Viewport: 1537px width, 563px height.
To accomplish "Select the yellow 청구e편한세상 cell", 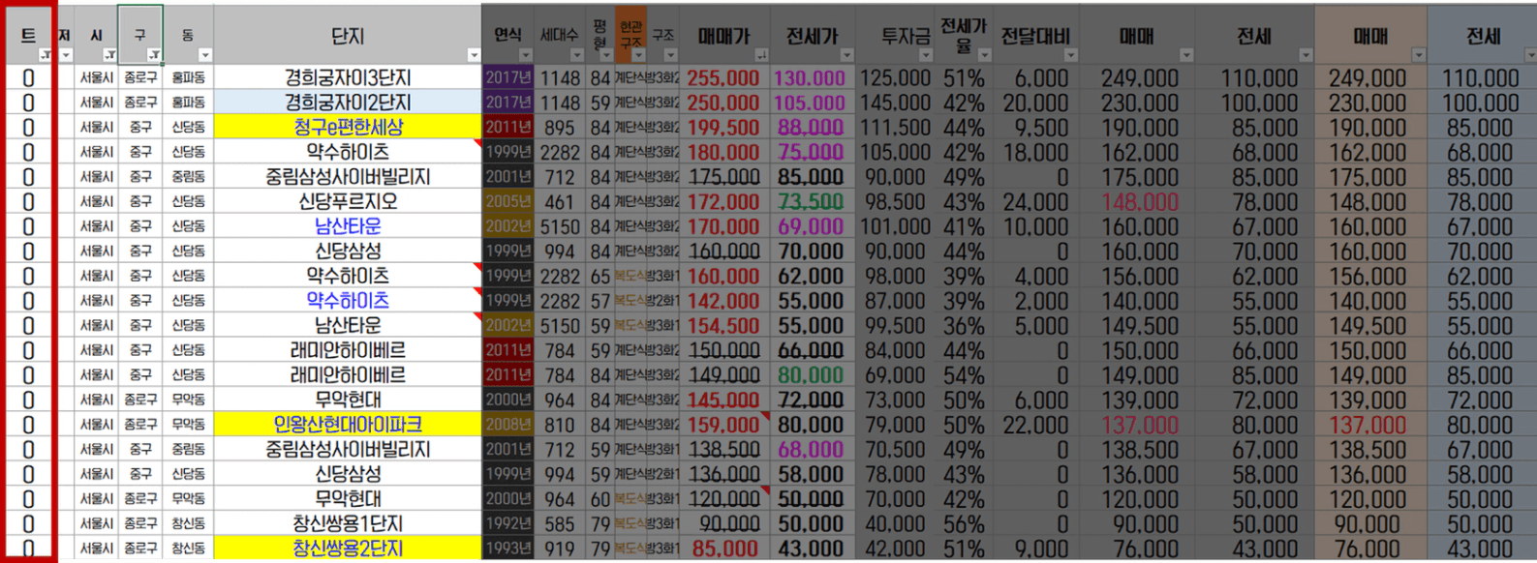I will pos(348,127).
